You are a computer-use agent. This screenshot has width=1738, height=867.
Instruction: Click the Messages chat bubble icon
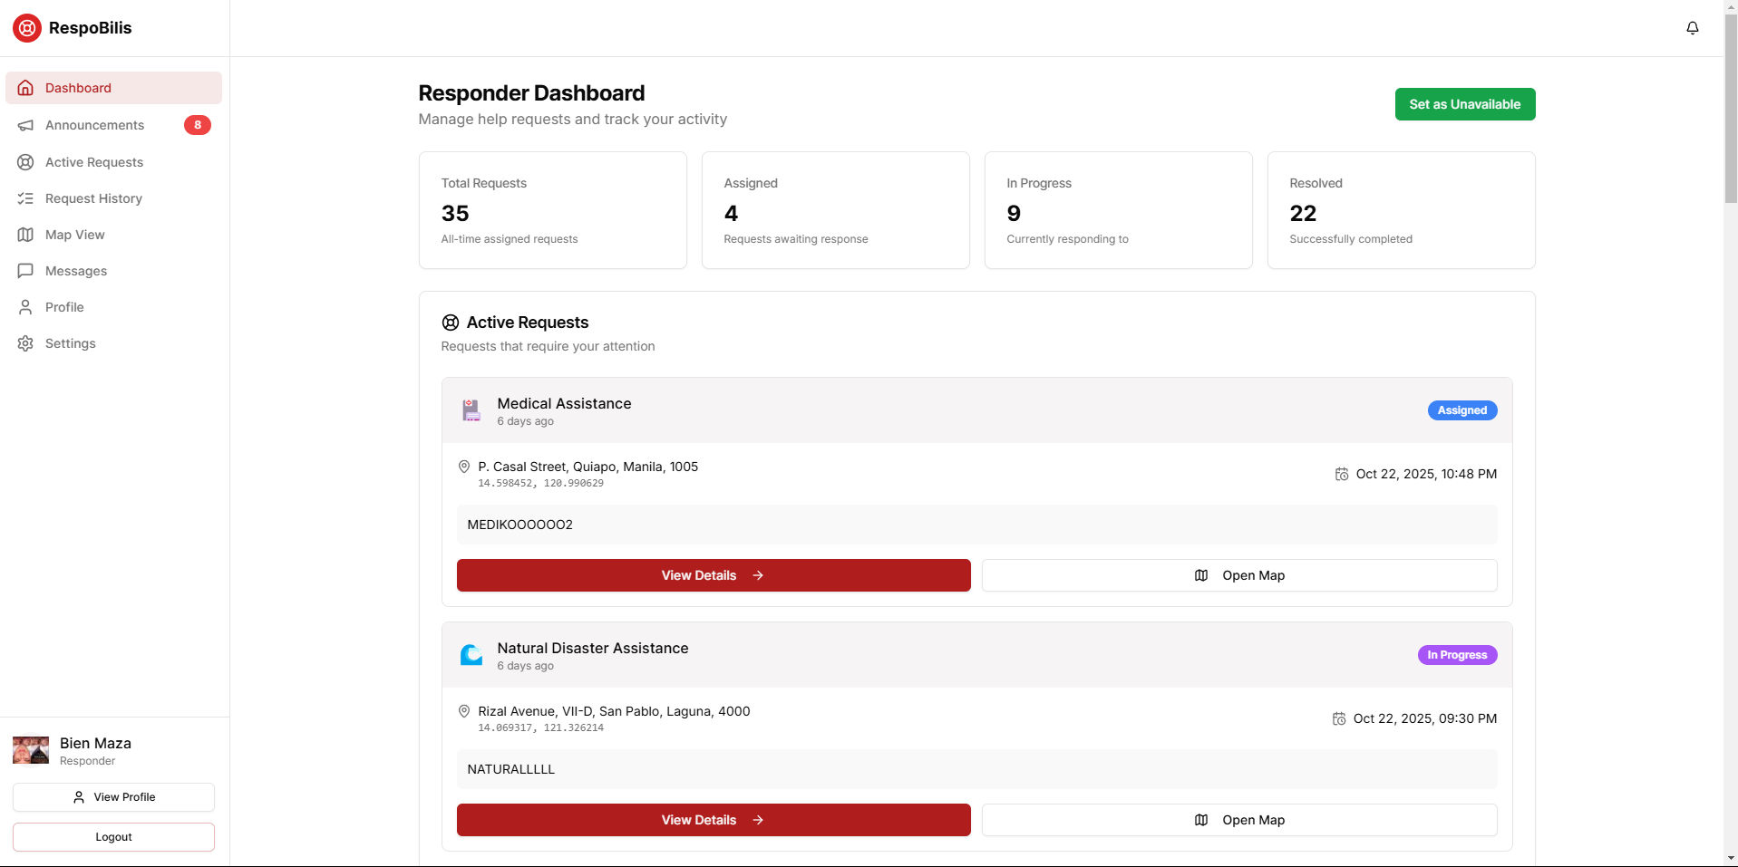point(25,271)
